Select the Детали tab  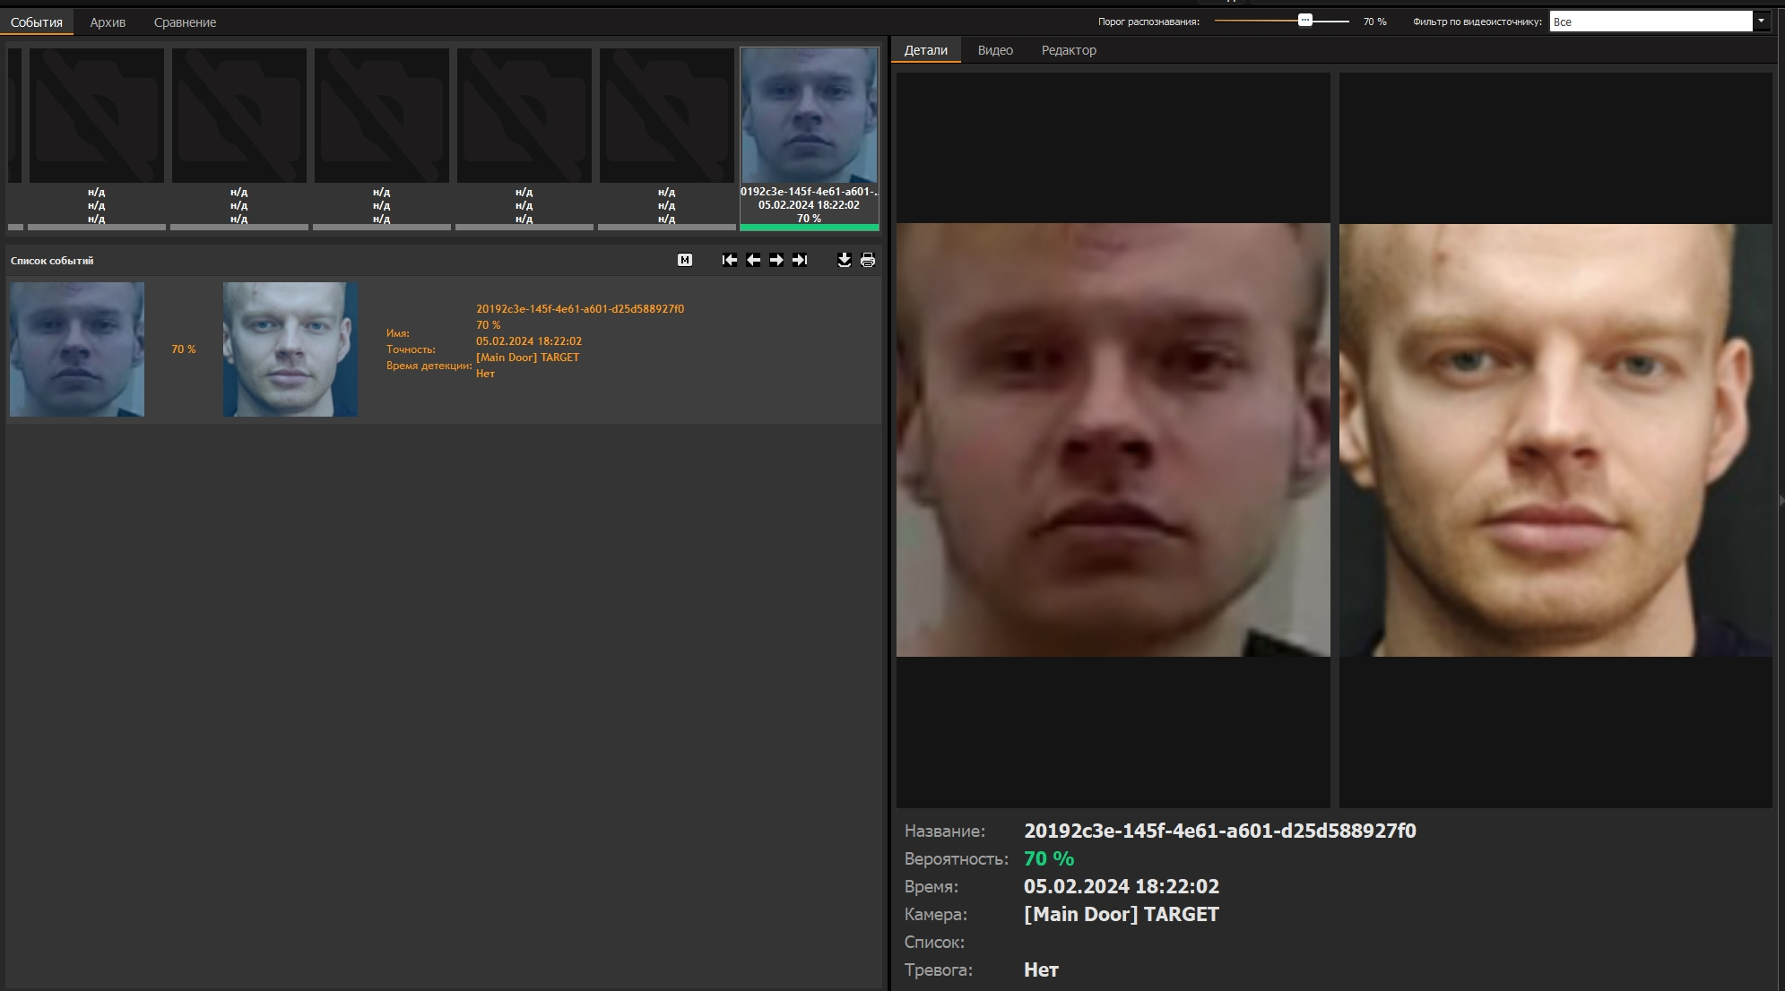pyautogui.click(x=925, y=50)
